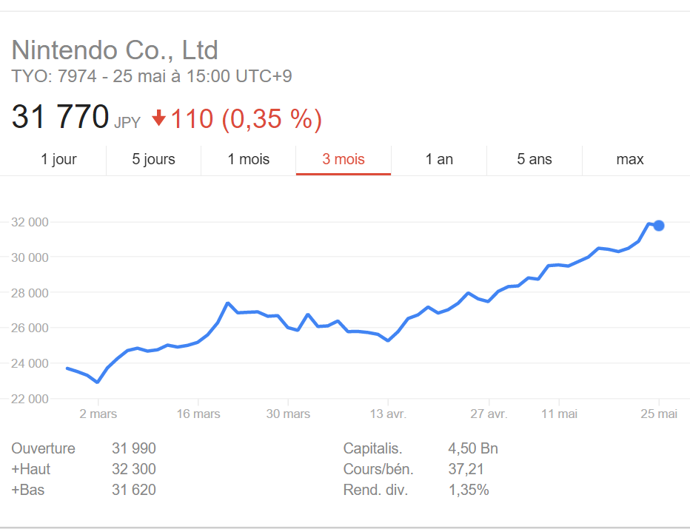Click the active "3 mois" tab
This screenshot has height=529, width=690.
[x=344, y=159]
